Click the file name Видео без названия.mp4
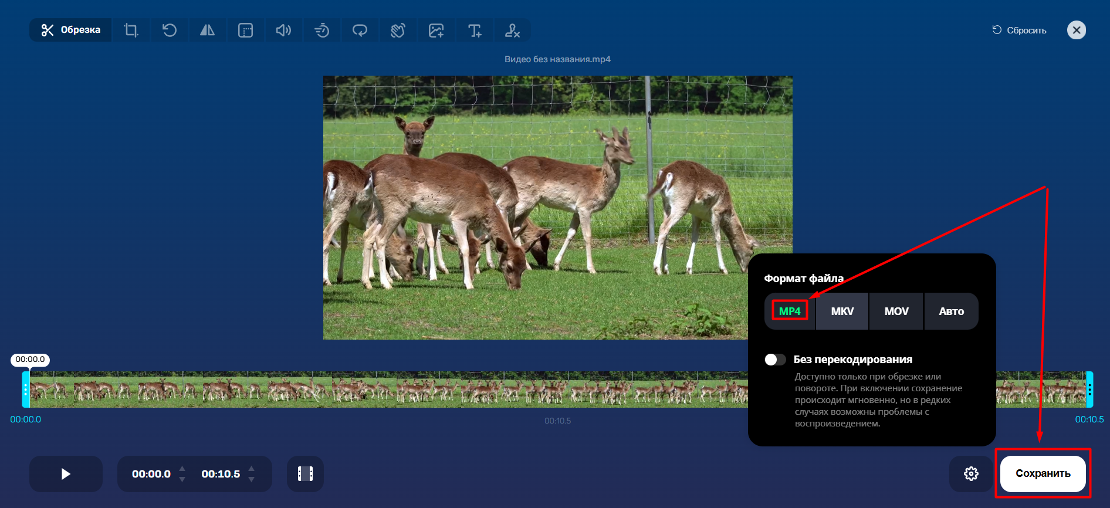1110x508 pixels. 557,59
